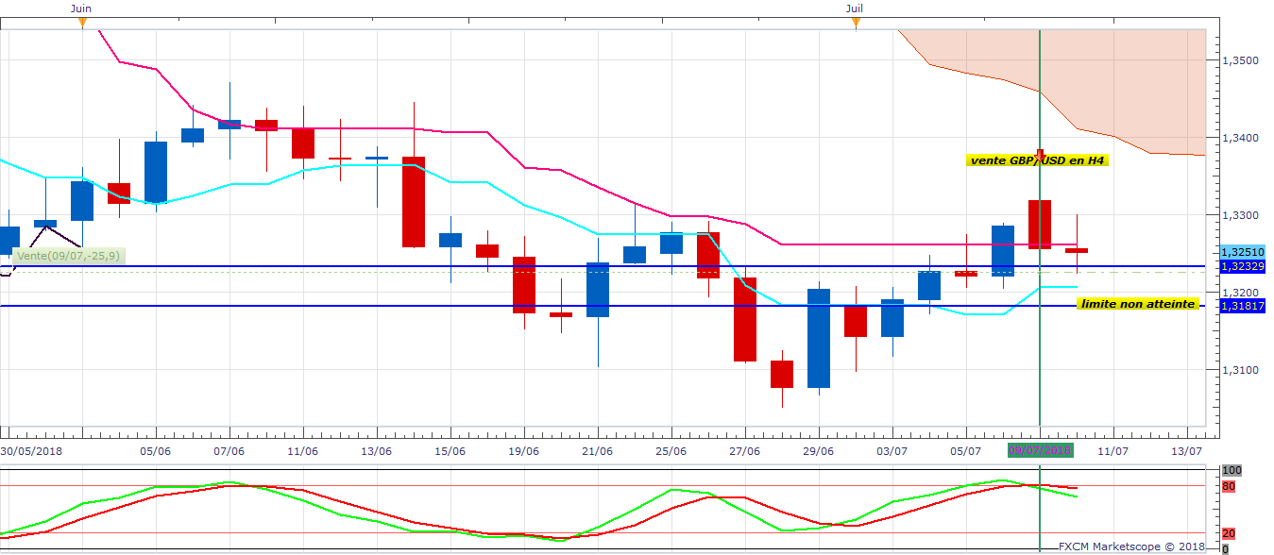Click the red sell arrow marker
The image size is (1274, 555).
pyautogui.click(x=1040, y=155)
